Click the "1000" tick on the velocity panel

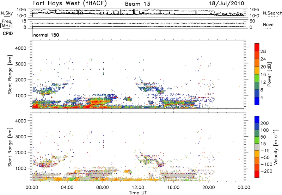coord(20,168)
